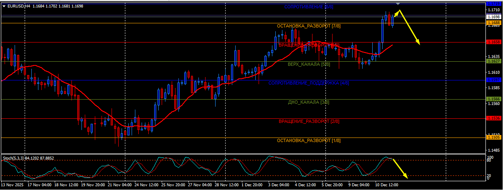Click the 1.1610 price scale value
The height and width of the screenshot is (190, 503).
coord(494,72)
